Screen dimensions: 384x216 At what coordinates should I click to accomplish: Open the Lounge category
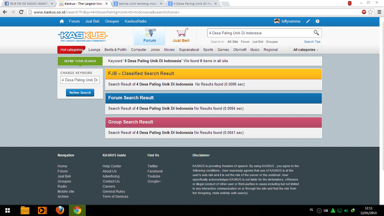94,50
